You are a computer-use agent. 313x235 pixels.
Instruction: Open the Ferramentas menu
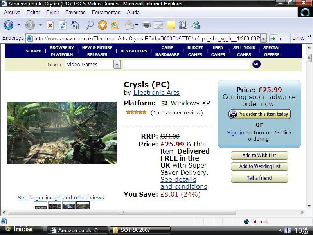point(106,13)
